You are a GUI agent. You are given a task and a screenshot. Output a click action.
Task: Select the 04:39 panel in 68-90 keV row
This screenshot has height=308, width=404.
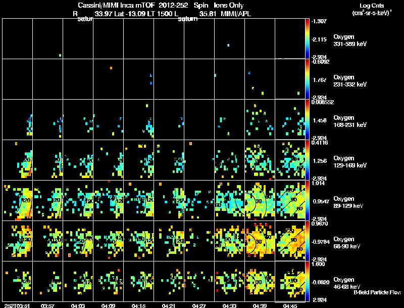tap(260, 241)
